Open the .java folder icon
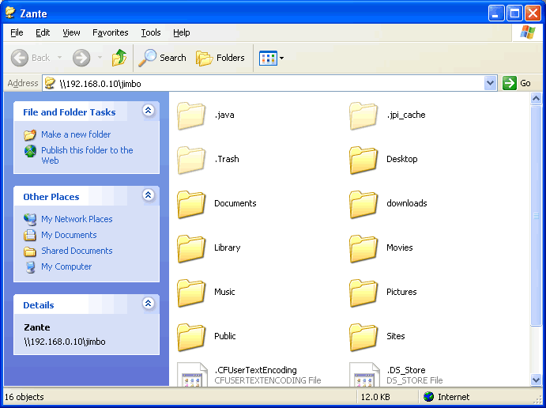 [x=191, y=115]
